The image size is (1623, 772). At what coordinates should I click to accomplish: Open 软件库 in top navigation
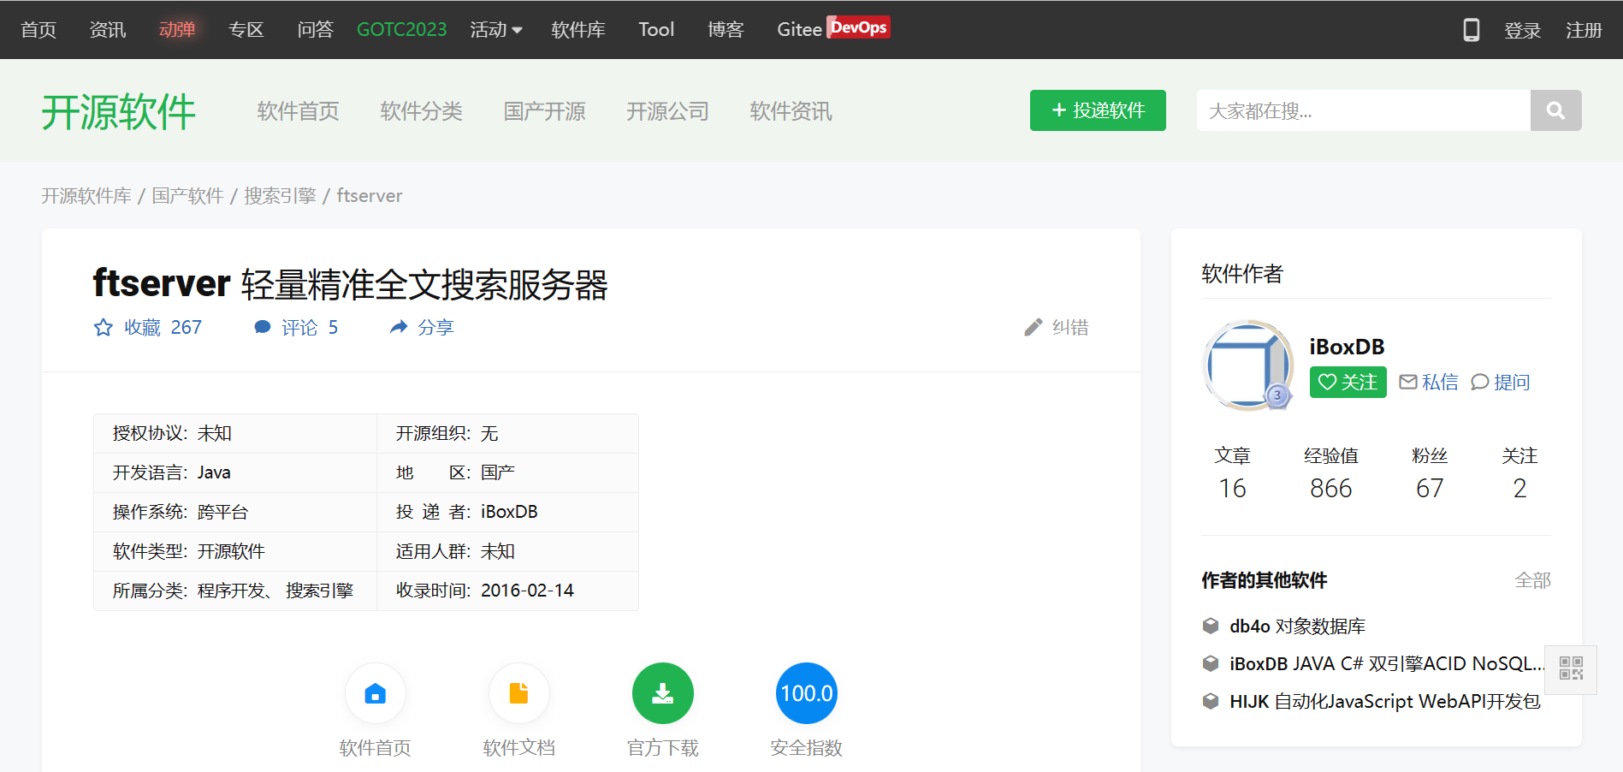pyautogui.click(x=578, y=30)
